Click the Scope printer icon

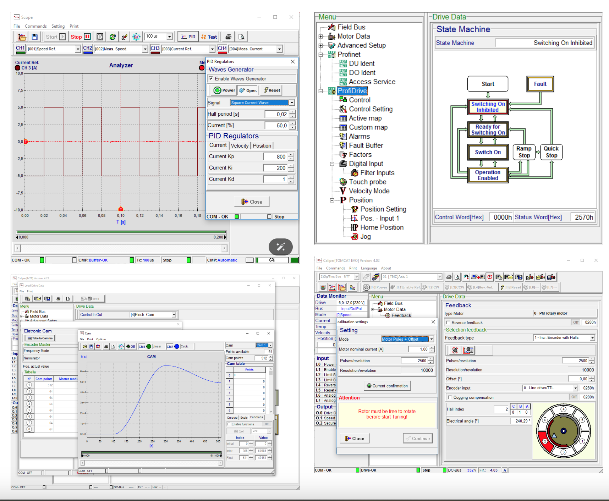tap(229, 37)
